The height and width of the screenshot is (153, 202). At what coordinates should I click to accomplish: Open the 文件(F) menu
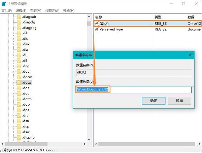pyautogui.click(x=6, y=11)
